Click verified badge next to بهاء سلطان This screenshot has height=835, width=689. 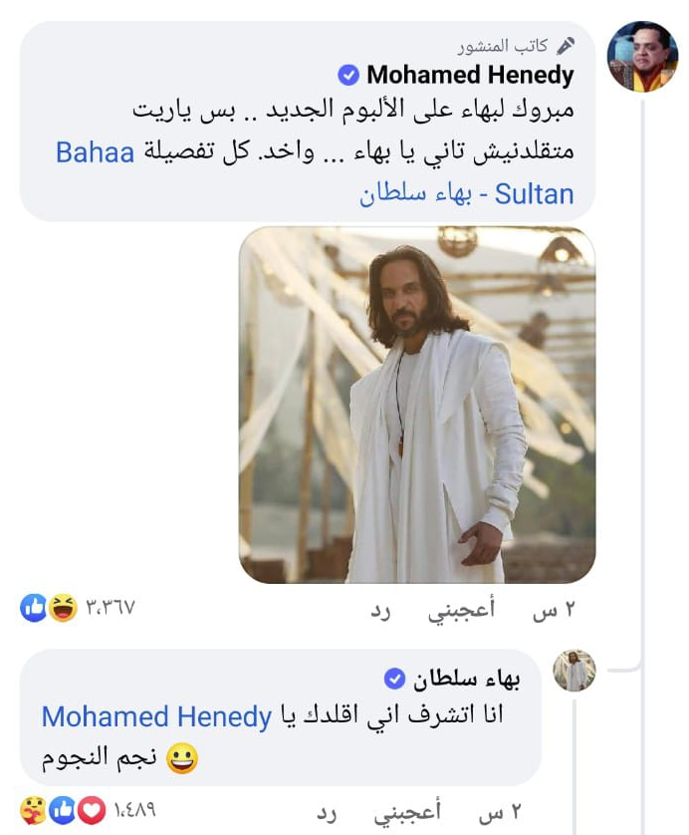pyautogui.click(x=395, y=679)
